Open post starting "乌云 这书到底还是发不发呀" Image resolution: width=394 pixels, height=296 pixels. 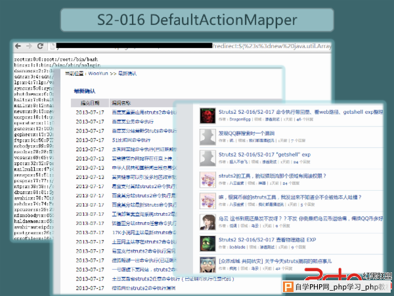pyautogui.click(x=301, y=218)
